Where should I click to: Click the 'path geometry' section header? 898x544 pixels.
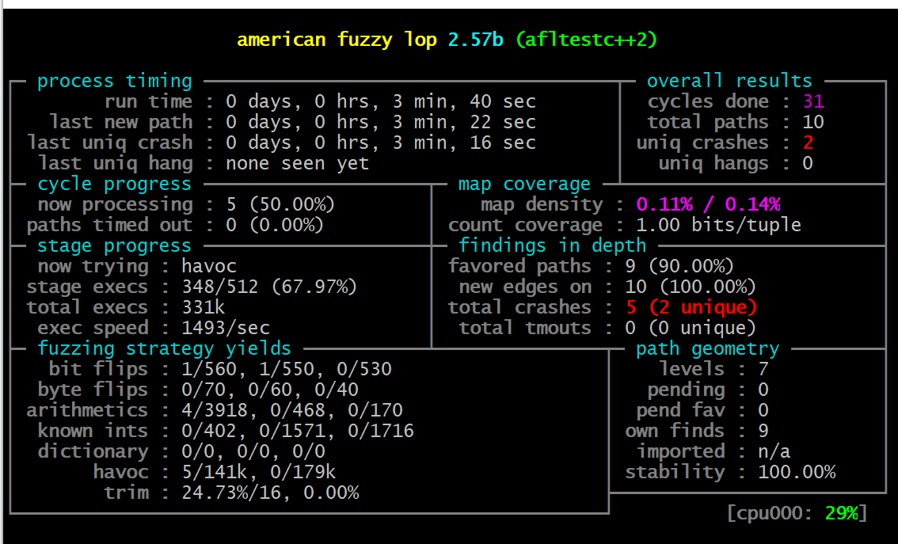(x=708, y=349)
